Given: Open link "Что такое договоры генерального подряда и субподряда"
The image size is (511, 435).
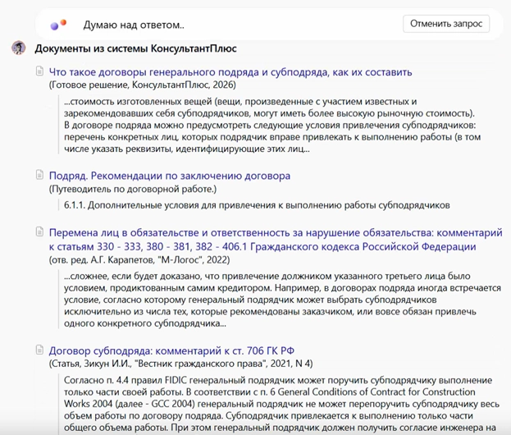Looking at the screenshot, I should point(230,71).
